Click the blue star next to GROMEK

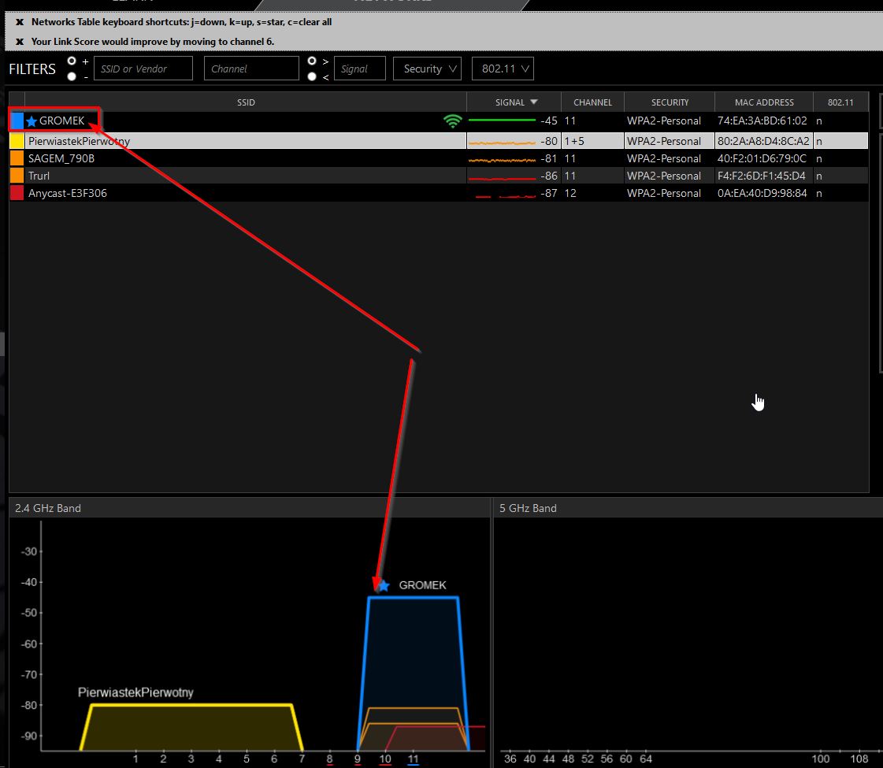tap(32, 121)
